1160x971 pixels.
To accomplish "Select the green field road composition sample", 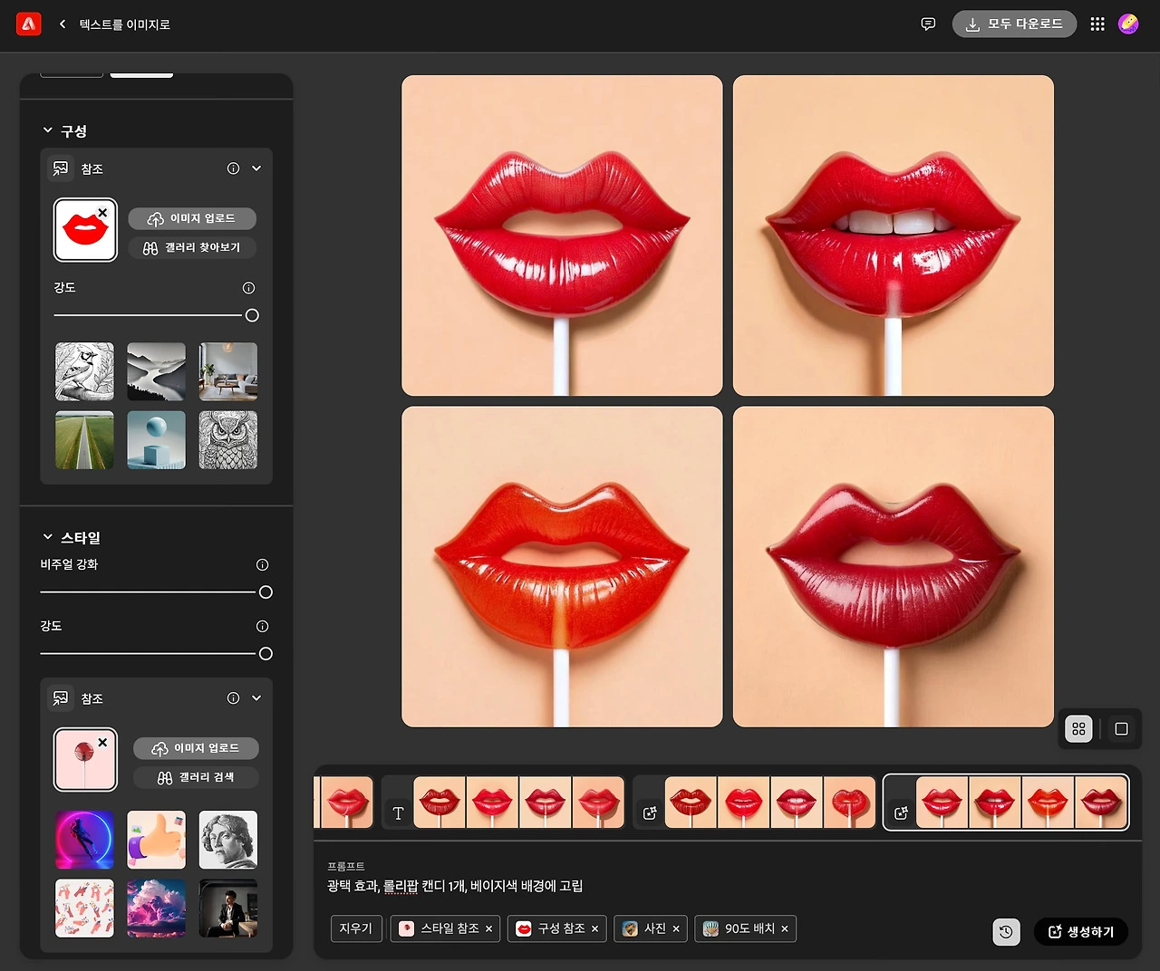I will click(85, 440).
